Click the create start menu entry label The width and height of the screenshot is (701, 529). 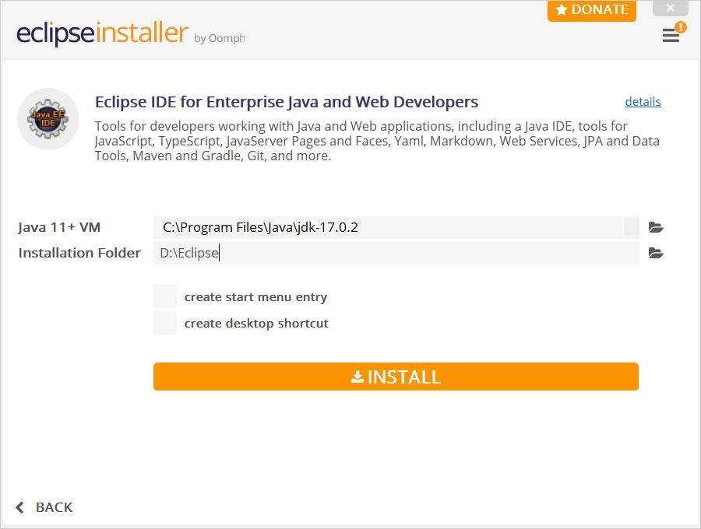255,297
